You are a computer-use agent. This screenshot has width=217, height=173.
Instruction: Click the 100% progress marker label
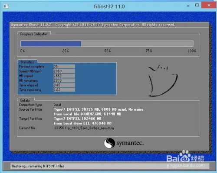pos(192,51)
